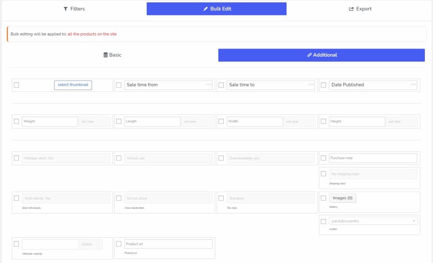Viewport: 433px width, 263px height.
Task: Click the Date Published input
Action: point(373,85)
